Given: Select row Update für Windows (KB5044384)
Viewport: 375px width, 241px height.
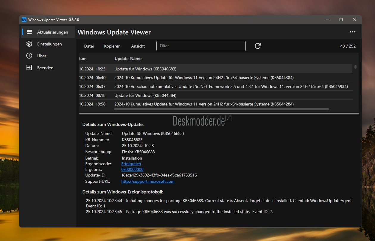Looking at the screenshot, I should 216,95.
